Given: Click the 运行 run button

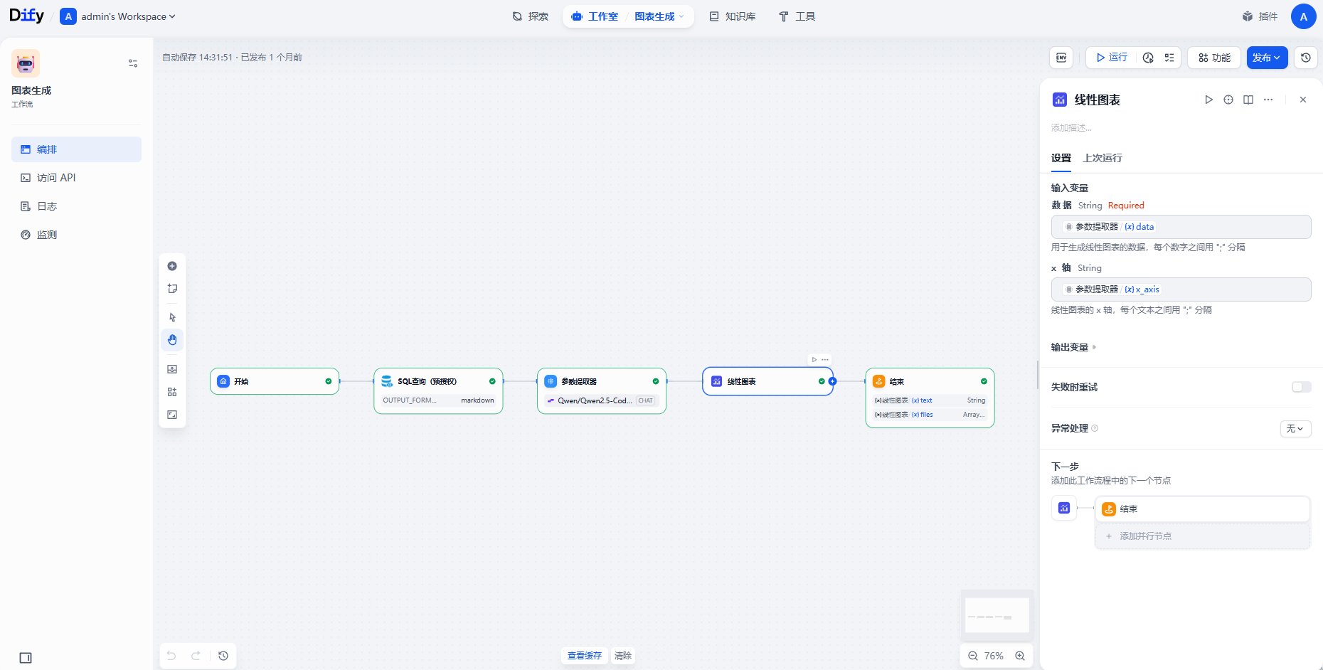Looking at the screenshot, I should 1112,58.
